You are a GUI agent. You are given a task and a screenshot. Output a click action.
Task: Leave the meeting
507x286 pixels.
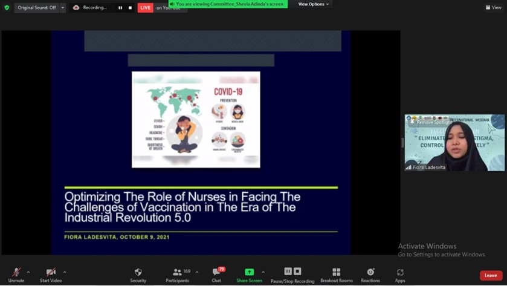tap(490, 276)
